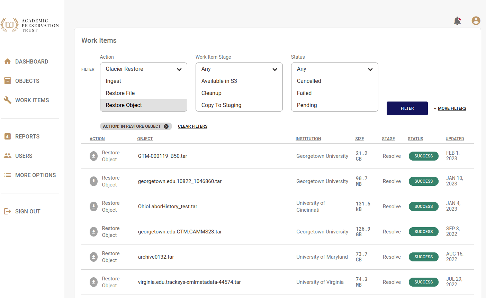This screenshot has width=486, height=298.
Task: Sort by Size column header
Action: [x=360, y=139]
